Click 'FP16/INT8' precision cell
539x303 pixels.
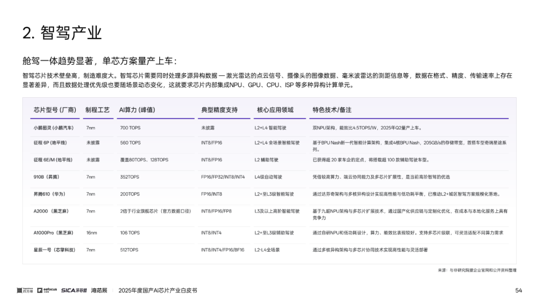[x=212, y=194]
